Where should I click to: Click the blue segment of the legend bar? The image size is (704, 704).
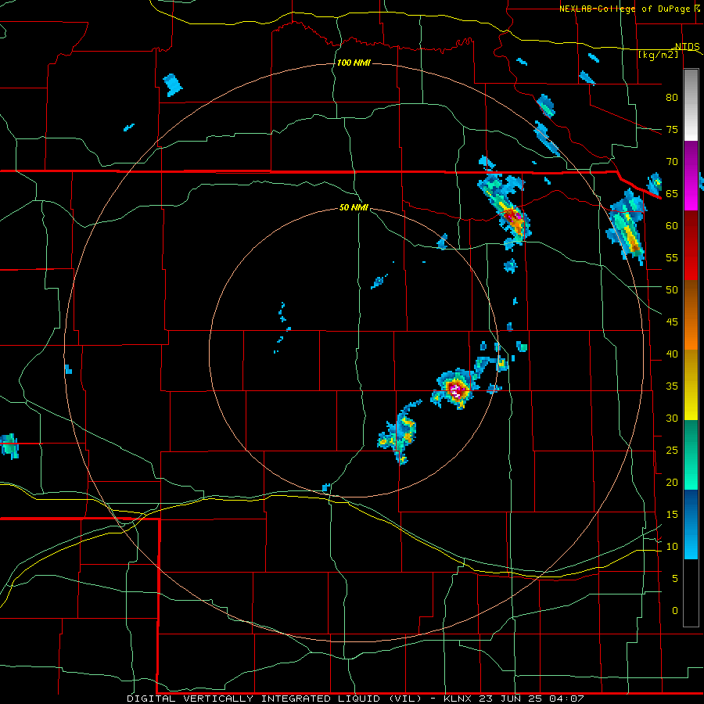pyautogui.click(x=691, y=524)
